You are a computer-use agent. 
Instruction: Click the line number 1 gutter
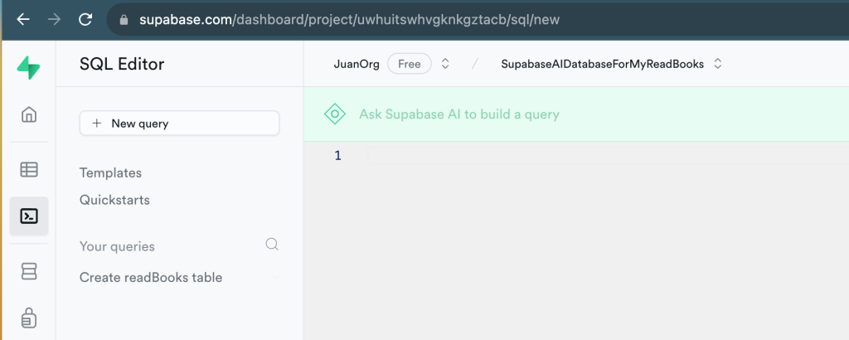point(338,156)
